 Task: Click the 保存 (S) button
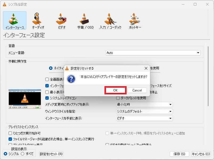[179, 154]
